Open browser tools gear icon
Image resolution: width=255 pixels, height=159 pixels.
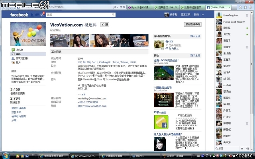click(250, 7)
